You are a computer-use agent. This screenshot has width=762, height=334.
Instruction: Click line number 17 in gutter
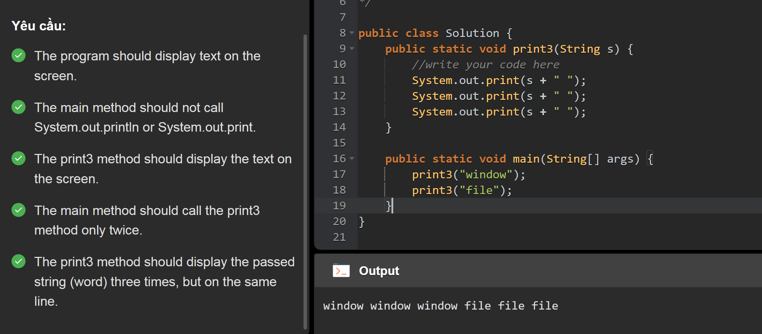339,175
